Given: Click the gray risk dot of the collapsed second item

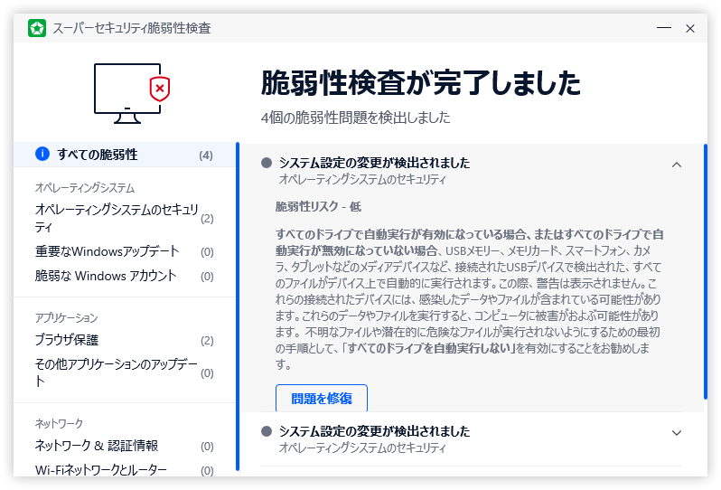Looking at the screenshot, I should point(267,431).
